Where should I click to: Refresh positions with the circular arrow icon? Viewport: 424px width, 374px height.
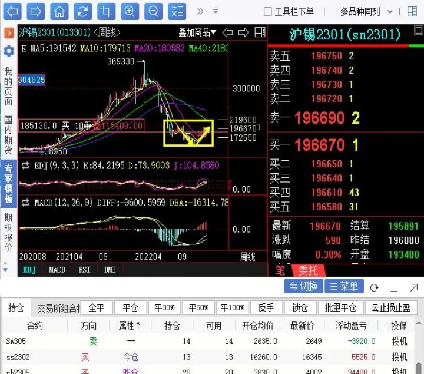pyautogui.click(x=375, y=288)
